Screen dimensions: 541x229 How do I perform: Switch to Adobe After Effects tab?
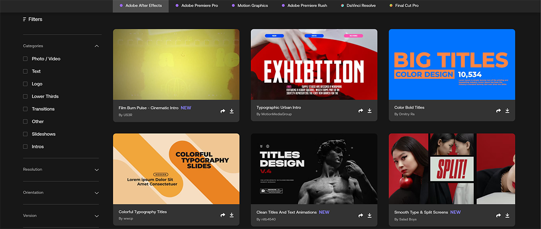click(x=141, y=6)
